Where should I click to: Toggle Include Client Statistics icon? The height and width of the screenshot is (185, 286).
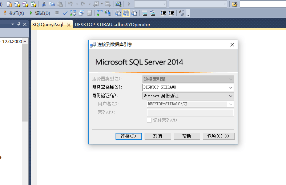pyautogui.click(x=108, y=13)
